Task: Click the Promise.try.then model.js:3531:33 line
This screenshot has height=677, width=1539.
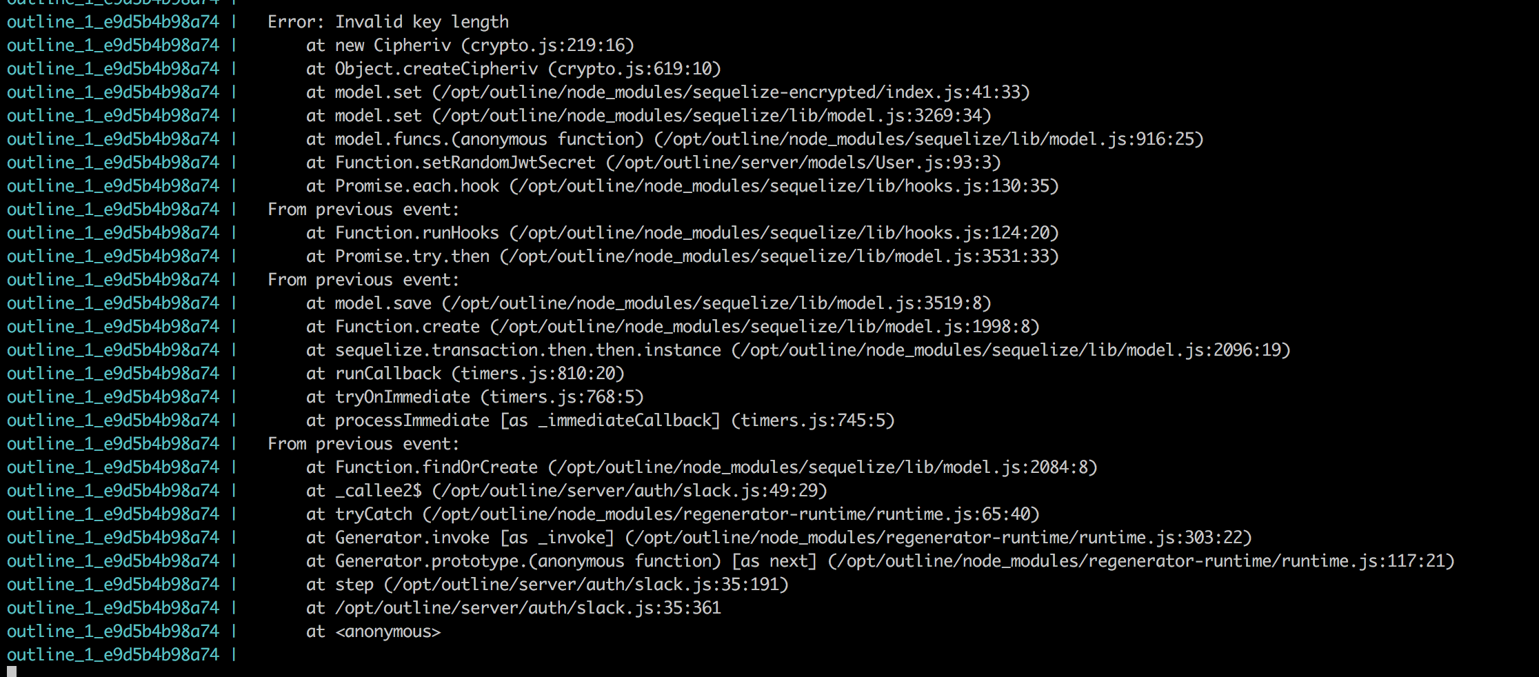Action: click(x=683, y=256)
